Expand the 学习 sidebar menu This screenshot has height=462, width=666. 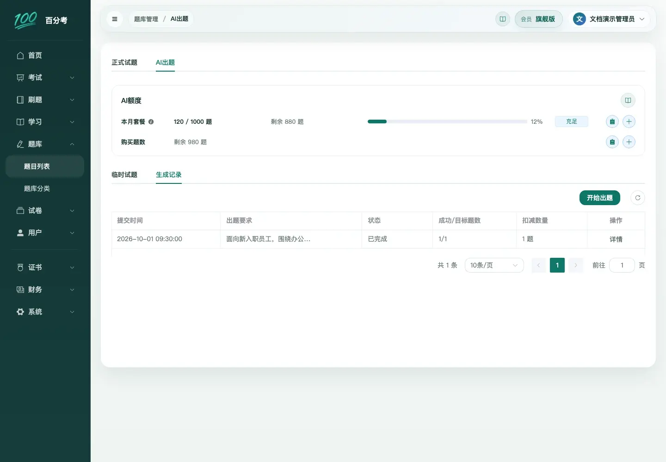(x=45, y=122)
